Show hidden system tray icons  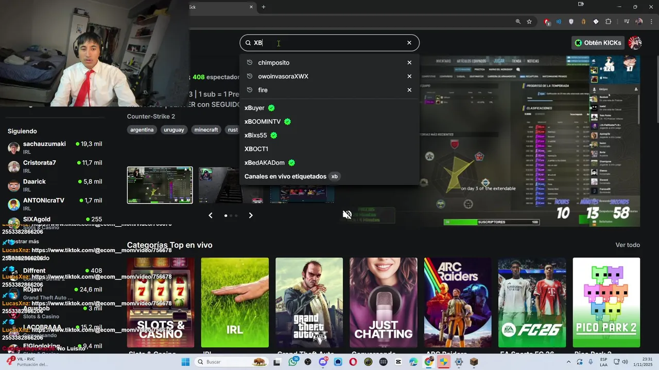click(568, 362)
